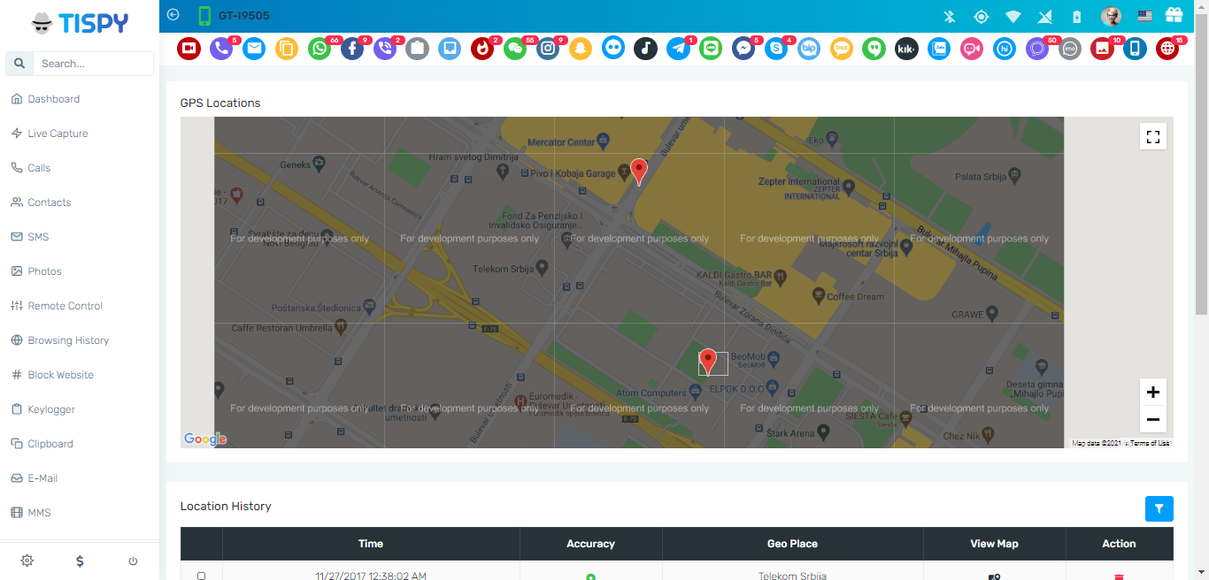Zoom out on the map
1209x580 pixels.
(x=1153, y=420)
